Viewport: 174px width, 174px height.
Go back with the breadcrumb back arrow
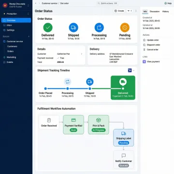[36, 3]
